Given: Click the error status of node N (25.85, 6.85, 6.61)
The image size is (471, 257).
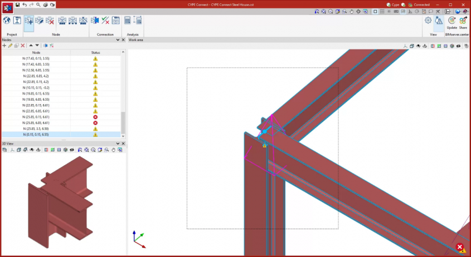Looking at the screenshot, I should click(95, 123).
